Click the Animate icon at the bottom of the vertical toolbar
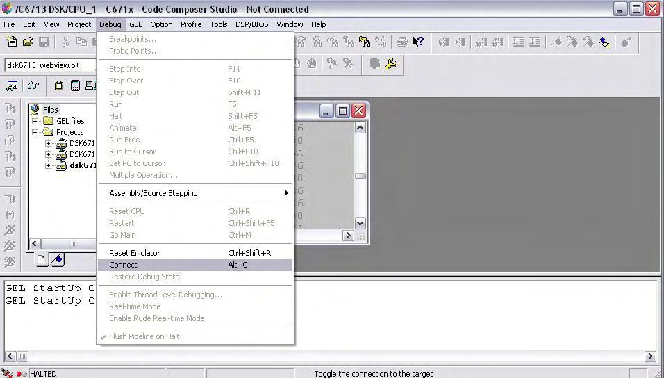This screenshot has height=378, width=664. click(10, 263)
